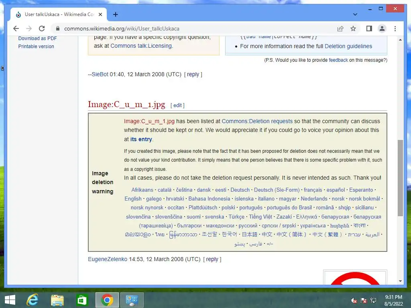This screenshot has width=411, height=308.
Task: Click the muted volume tray icon
Action: [354, 300]
